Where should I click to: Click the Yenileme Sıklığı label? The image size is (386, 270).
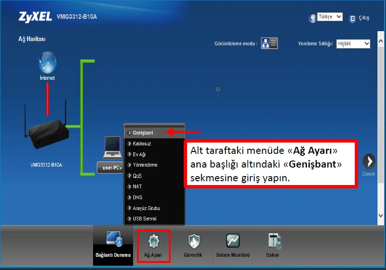(x=316, y=43)
